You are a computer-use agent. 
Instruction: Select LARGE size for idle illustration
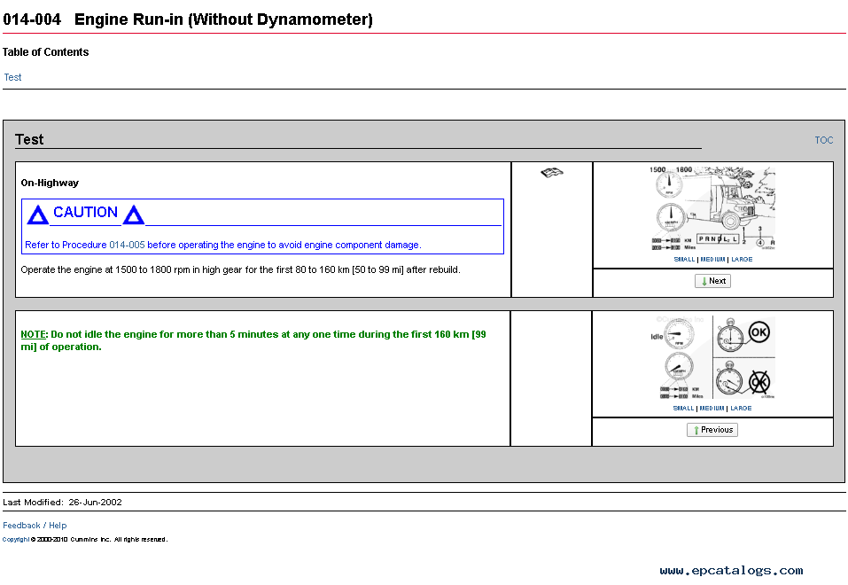tap(741, 408)
